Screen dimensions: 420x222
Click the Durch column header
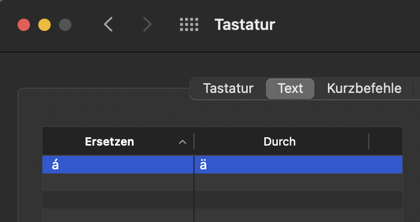(279, 141)
